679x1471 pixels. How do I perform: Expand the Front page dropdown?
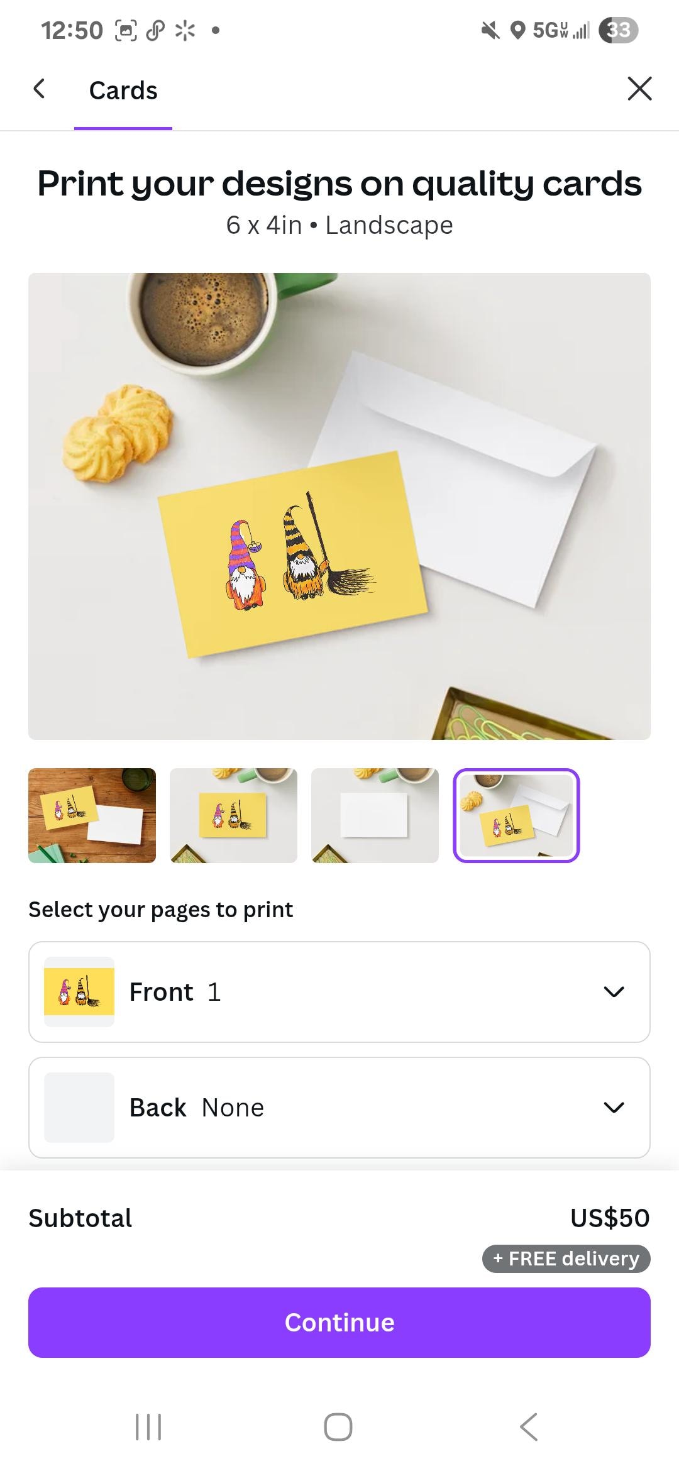coord(339,992)
